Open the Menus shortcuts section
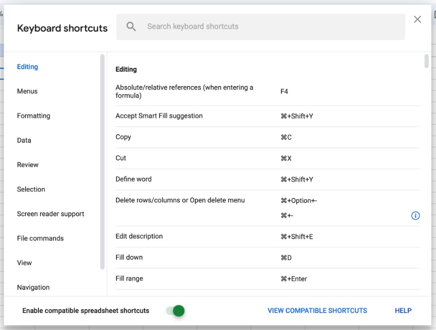 [27, 91]
